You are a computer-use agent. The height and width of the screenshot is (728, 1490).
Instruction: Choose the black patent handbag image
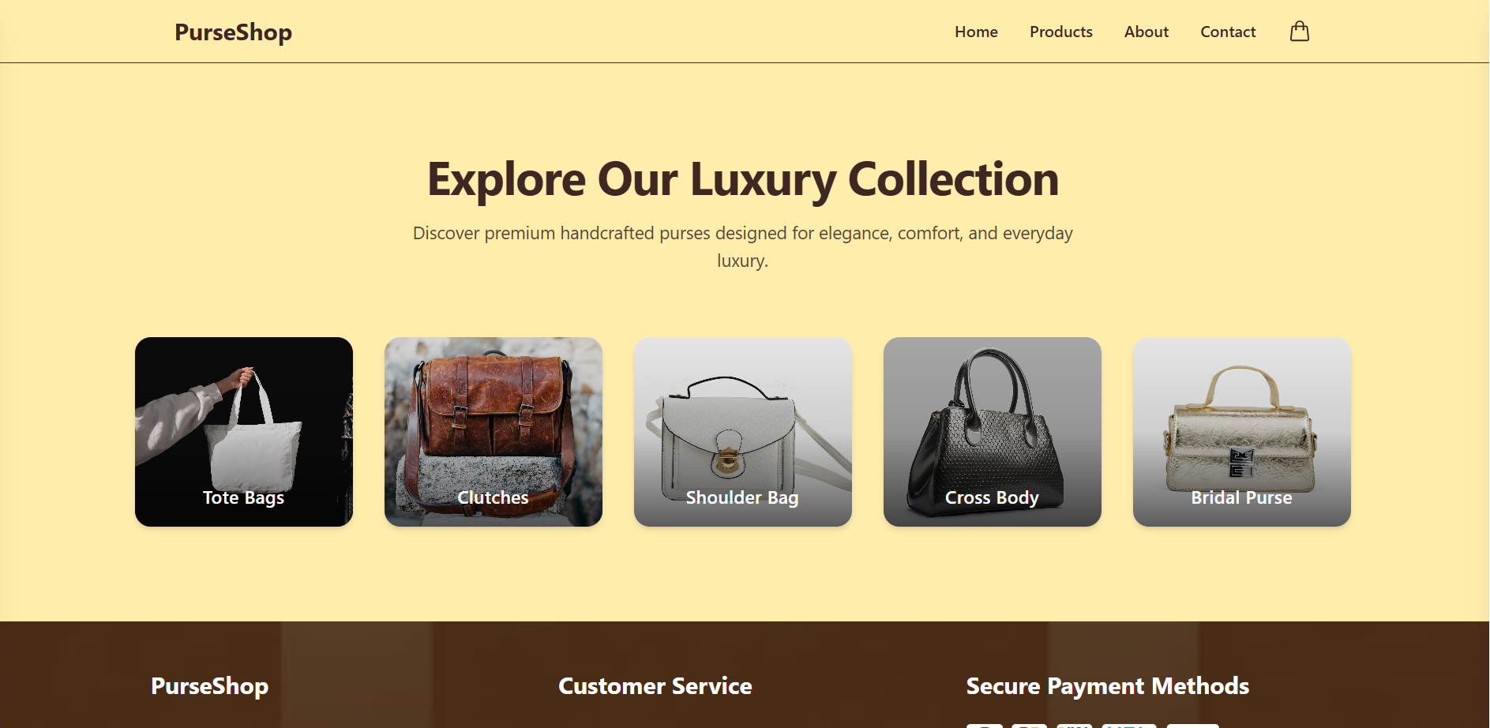(x=993, y=432)
